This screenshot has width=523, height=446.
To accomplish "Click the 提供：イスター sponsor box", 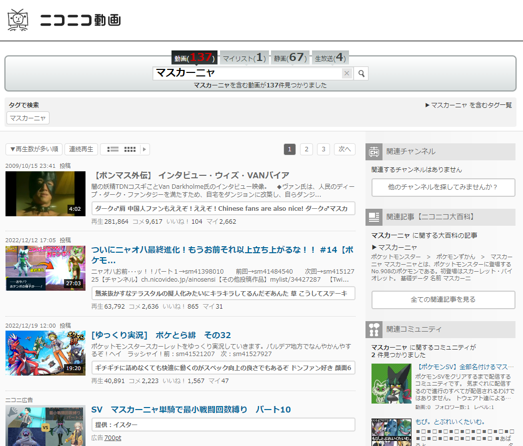I will (223, 425).
